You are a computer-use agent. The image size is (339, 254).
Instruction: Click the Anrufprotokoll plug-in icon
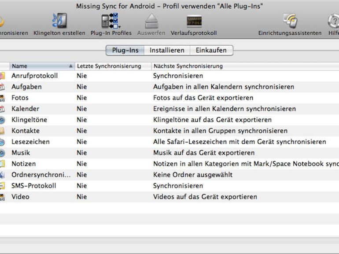[x=2, y=76]
